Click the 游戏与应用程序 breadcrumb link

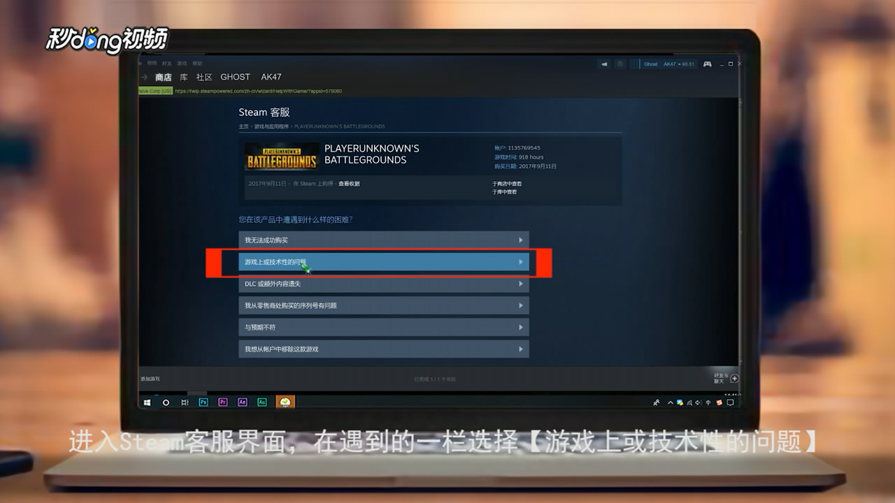click(271, 126)
